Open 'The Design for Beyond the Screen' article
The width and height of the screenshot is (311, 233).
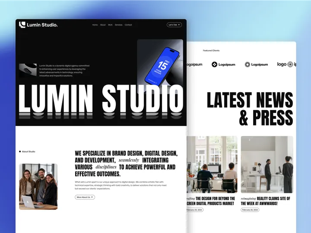coord(211,201)
